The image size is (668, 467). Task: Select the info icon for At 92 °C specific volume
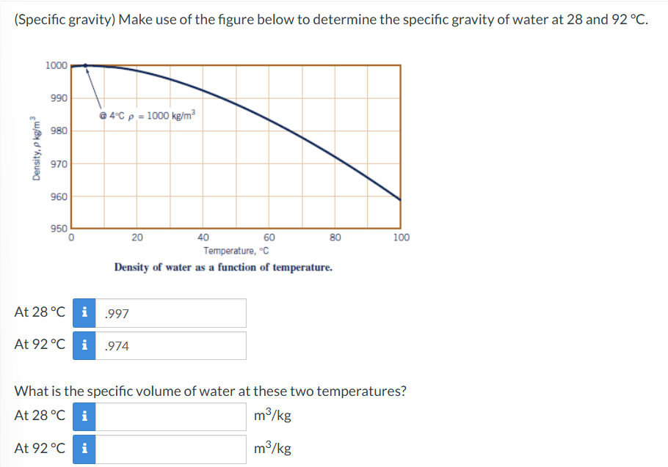tap(83, 449)
